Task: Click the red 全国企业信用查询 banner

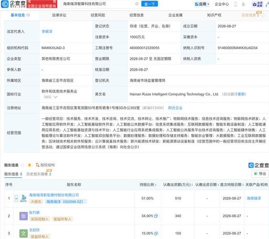Action: (42, 4)
